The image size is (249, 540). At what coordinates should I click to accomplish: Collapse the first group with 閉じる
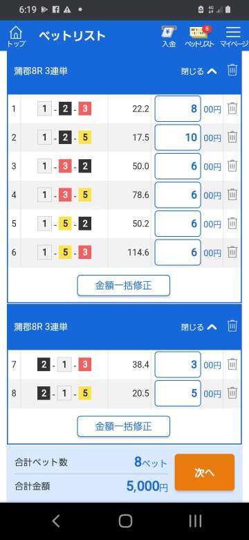coord(199,71)
